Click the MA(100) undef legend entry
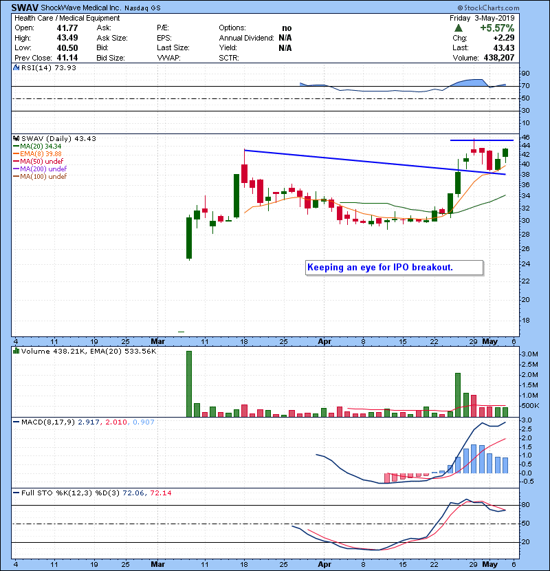 [x=40, y=176]
